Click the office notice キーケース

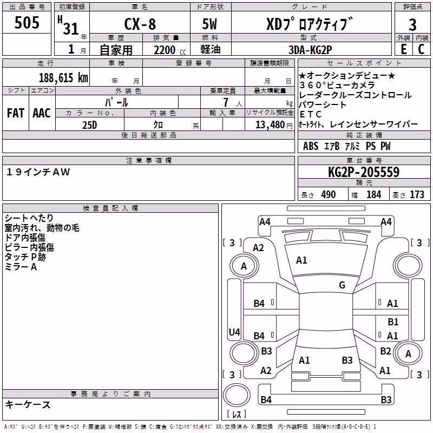pyautogui.click(x=28, y=404)
